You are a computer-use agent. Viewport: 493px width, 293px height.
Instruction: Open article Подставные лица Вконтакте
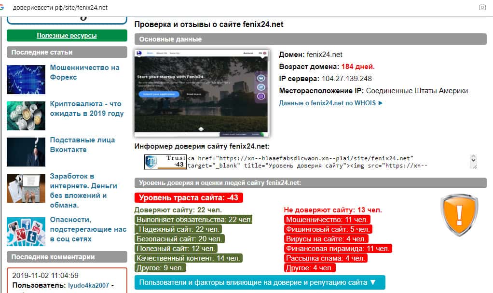tap(82, 145)
